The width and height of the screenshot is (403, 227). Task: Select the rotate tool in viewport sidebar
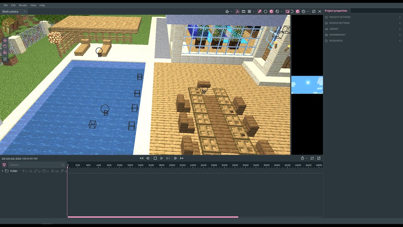pos(5,46)
